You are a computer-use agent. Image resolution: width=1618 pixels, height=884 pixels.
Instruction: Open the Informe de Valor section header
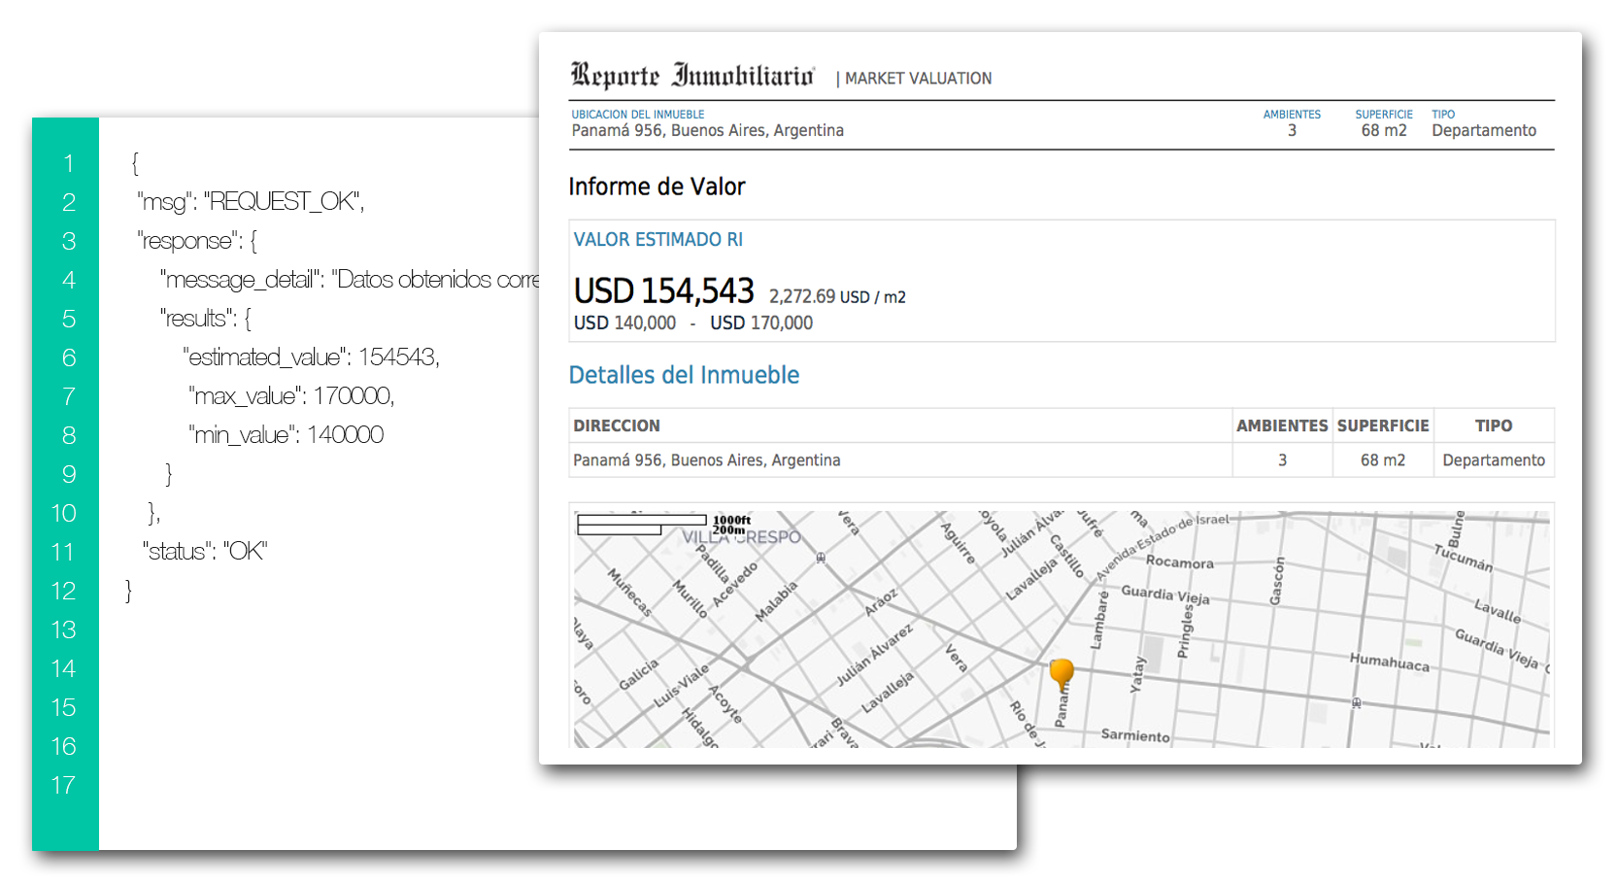pyautogui.click(x=657, y=187)
